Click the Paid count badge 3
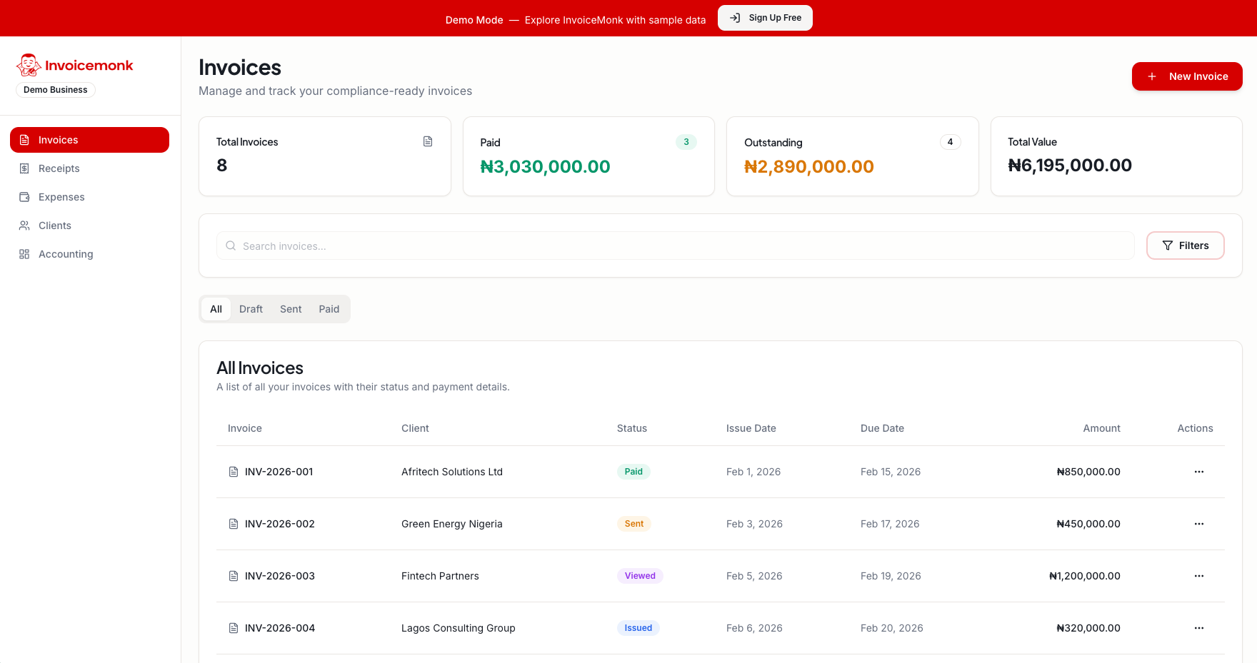This screenshot has height=663, width=1257. point(686,142)
